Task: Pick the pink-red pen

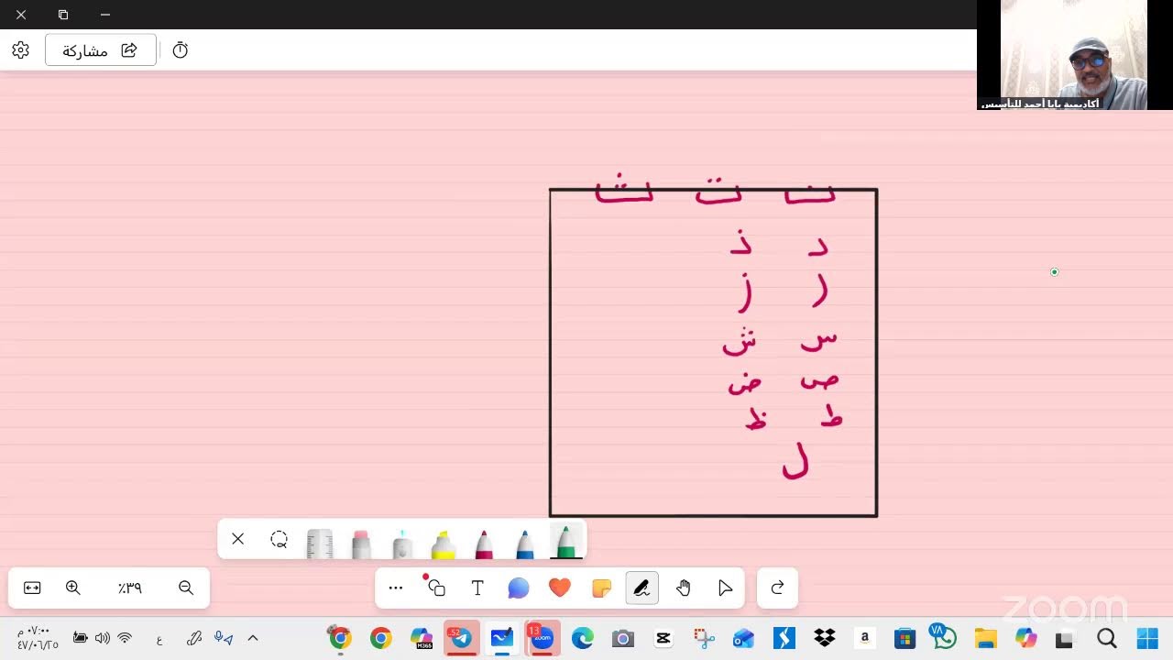Action: tap(484, 543)
